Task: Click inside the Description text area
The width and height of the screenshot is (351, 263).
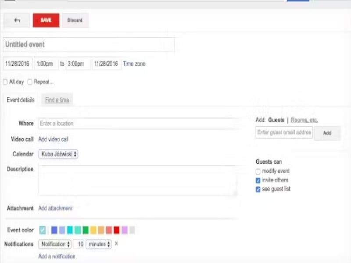Action: point(138,181)
